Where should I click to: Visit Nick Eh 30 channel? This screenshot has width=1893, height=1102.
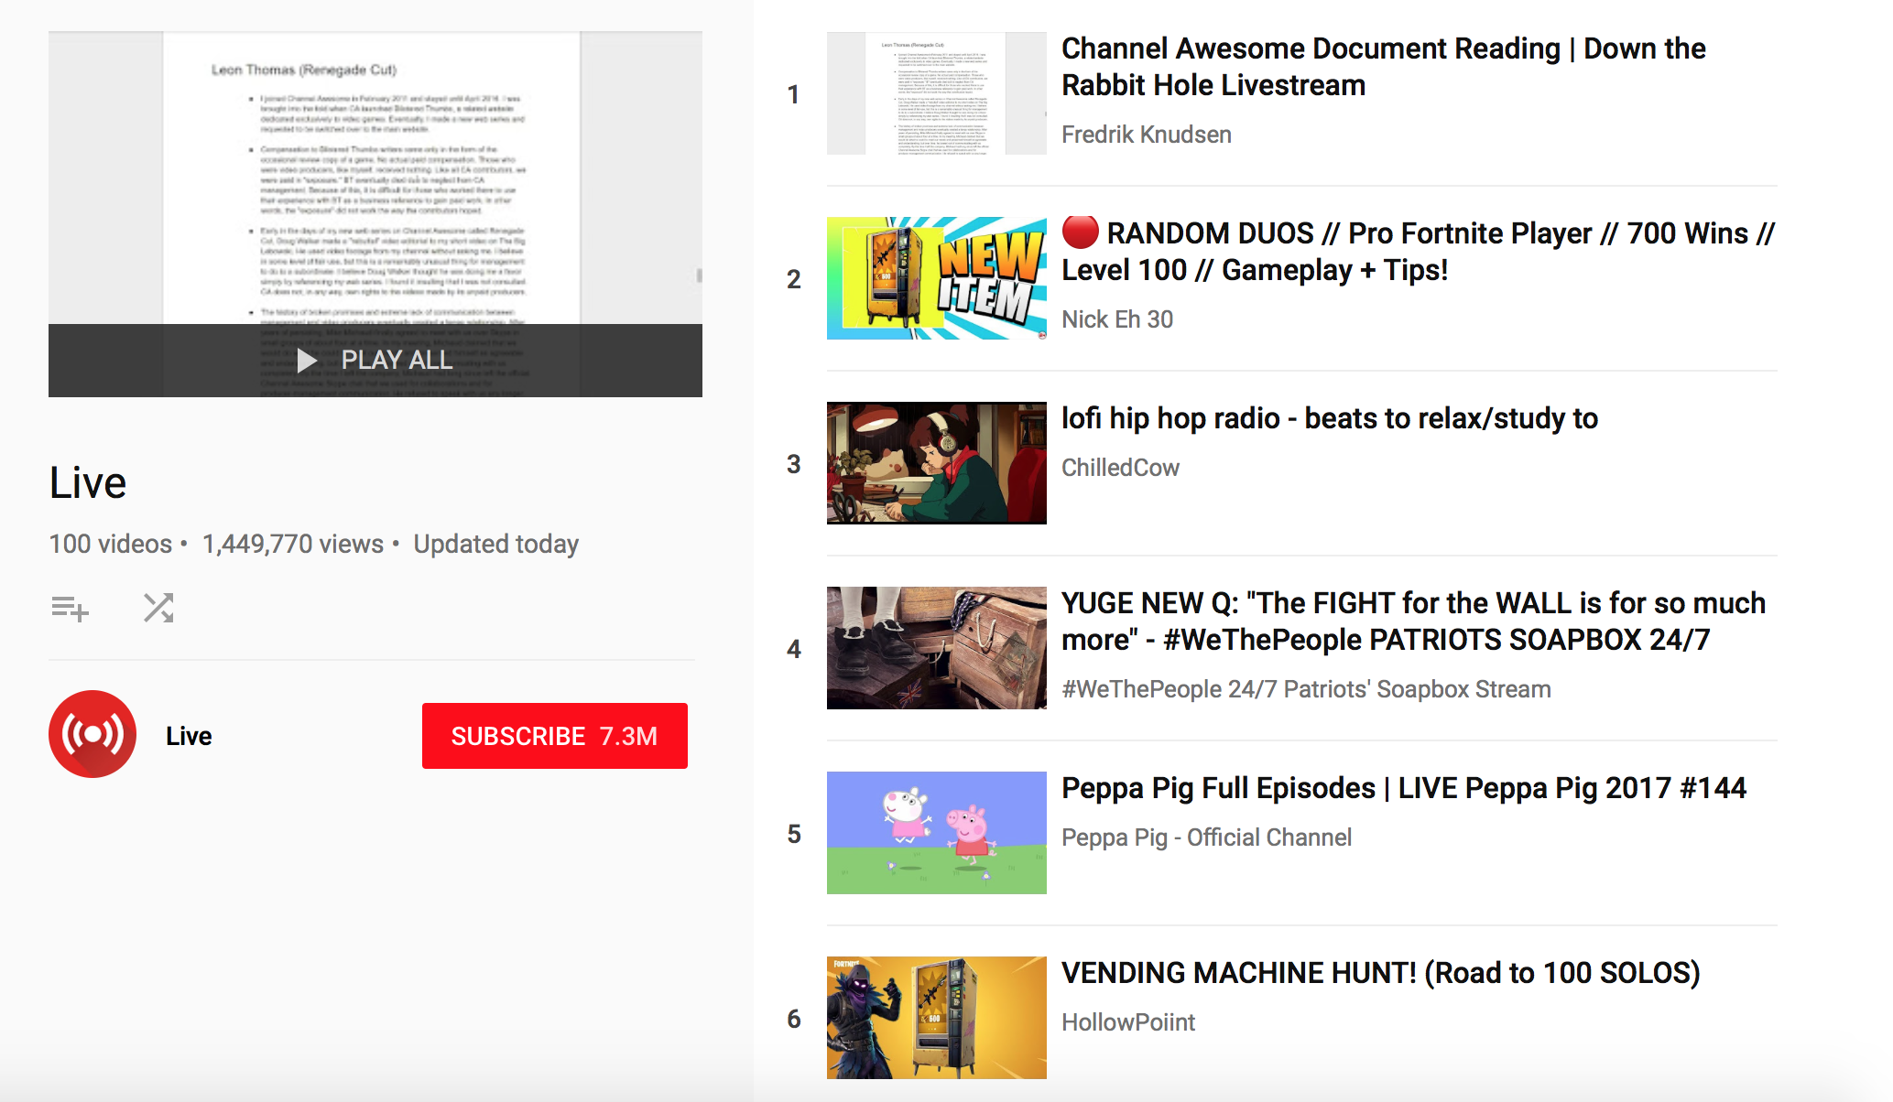tap(1116, 319)
